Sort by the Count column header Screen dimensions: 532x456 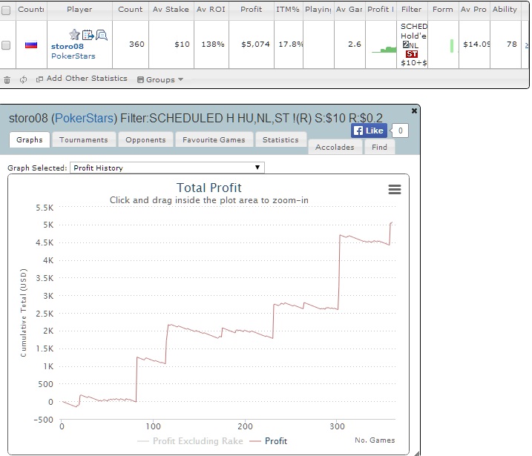131,10
